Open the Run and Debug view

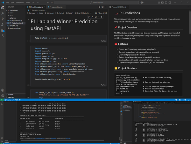pos(3,25)
